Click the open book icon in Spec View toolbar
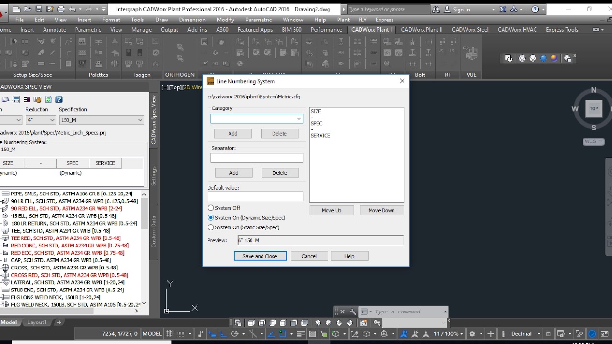Viewport: 612px width, 344px height. 6,99
